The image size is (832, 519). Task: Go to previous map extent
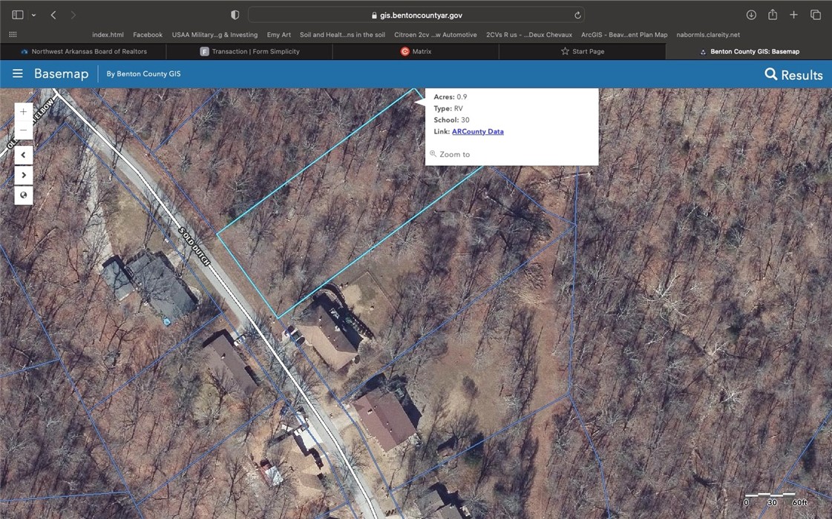pyautogui.click(x=24, y=155)
